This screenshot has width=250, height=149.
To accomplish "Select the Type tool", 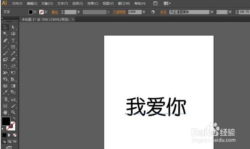I will 13,40.
